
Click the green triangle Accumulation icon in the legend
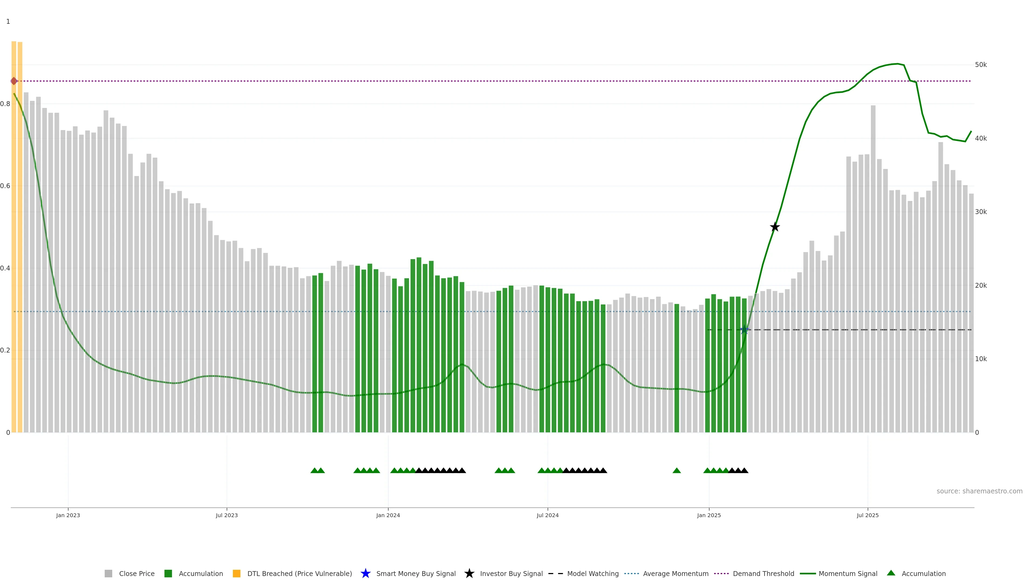(x=891, y=573)
